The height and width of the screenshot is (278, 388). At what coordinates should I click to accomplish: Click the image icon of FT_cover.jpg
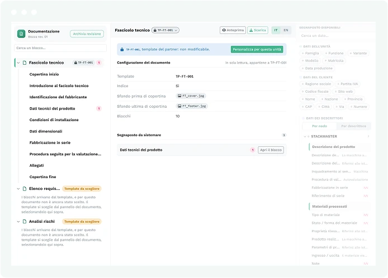[179, 96]
